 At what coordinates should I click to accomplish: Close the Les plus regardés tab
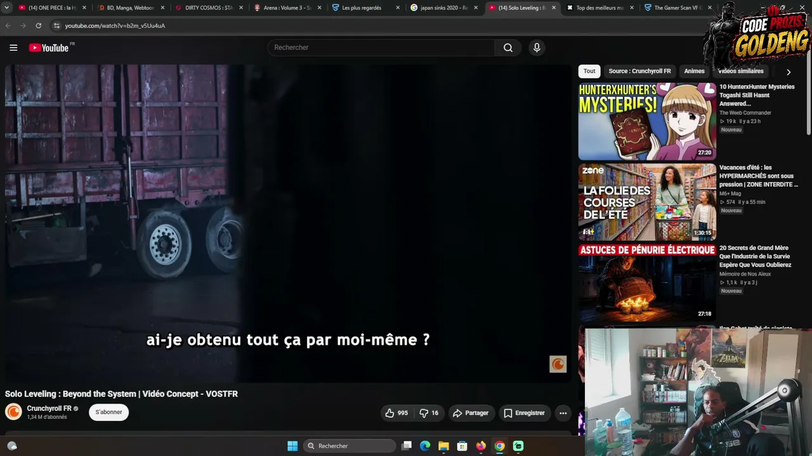click(x=397, y=8)
